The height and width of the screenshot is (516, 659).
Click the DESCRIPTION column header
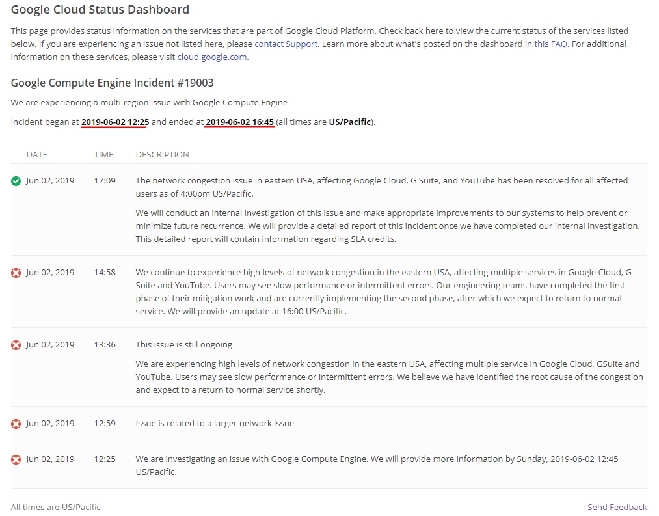tap(162, 155)
